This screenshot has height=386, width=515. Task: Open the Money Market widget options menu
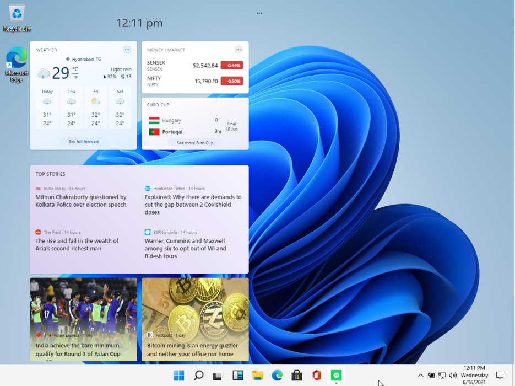238,49
